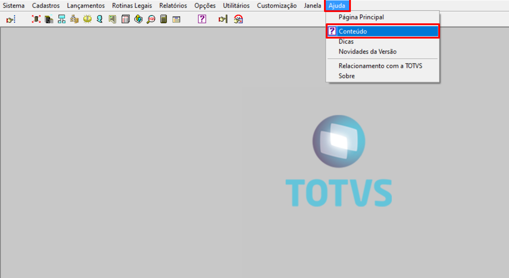This screenshot has height=278, width=509.
Task: Open the calendar toolbar icon
Action: tap(176, 19)
